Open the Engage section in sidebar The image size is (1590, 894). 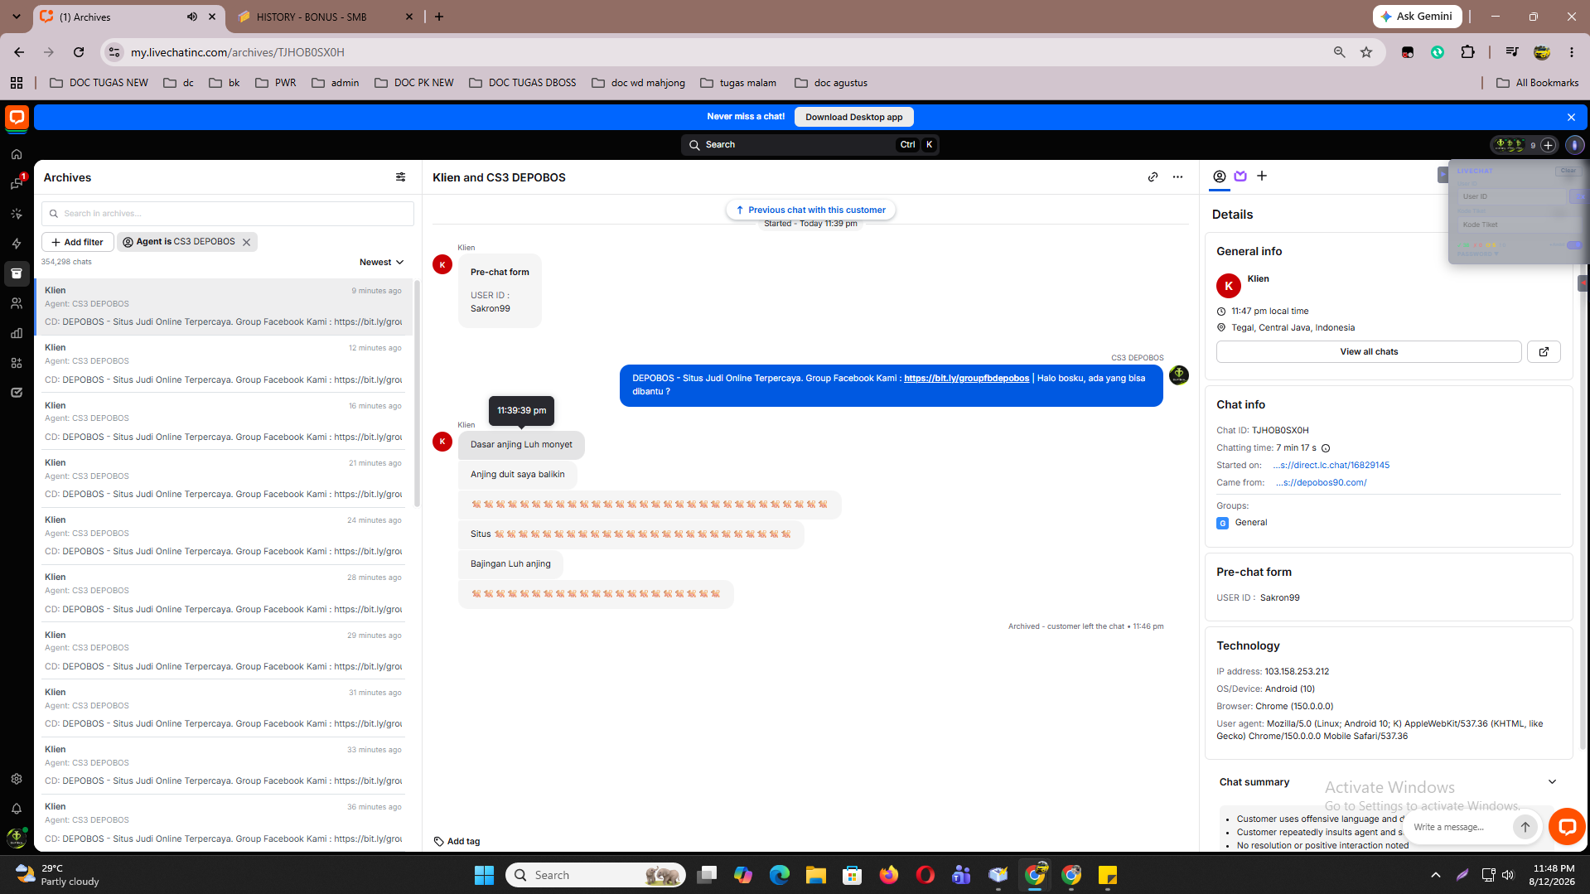[x=17, y=214]
